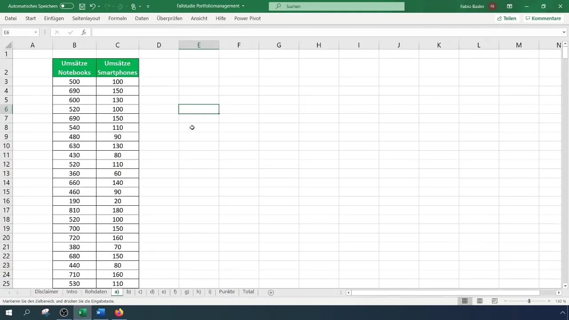Screen dimensions: 569x320
Task: Select cell C17 with value 180
Action: [117, 210]
